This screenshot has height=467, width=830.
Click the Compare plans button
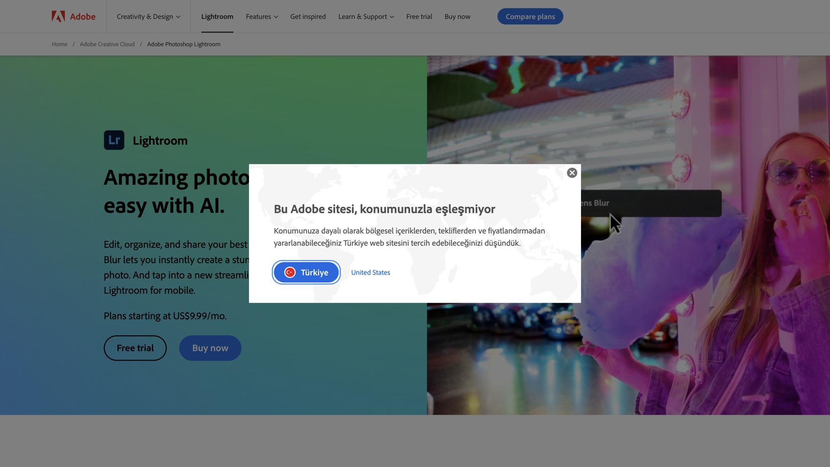[x=530, y=16]
